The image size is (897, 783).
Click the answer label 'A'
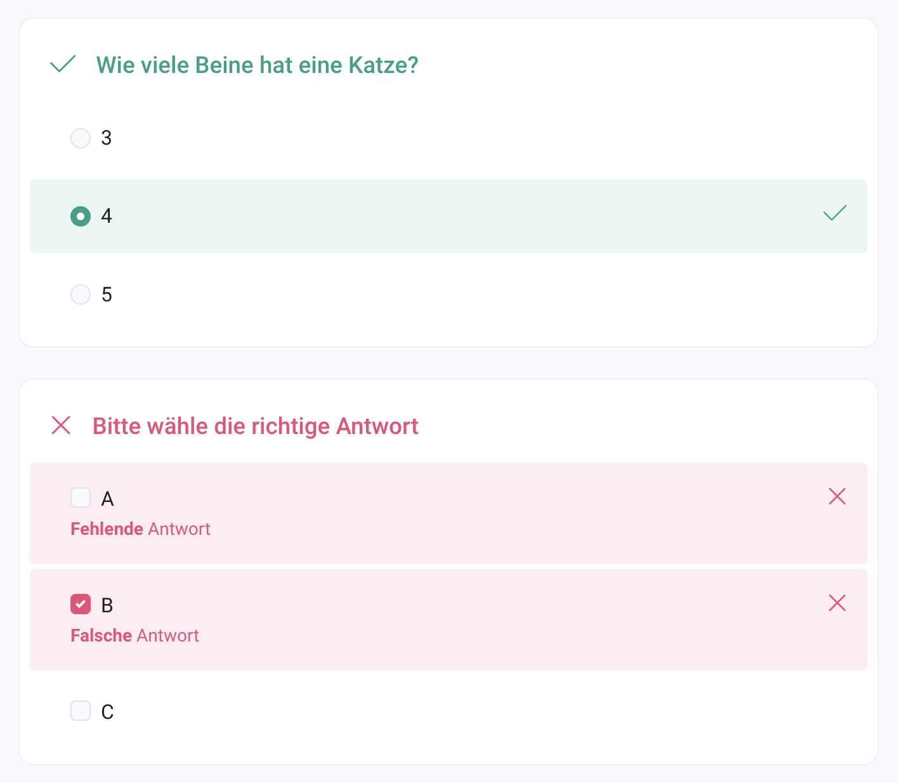107,499
